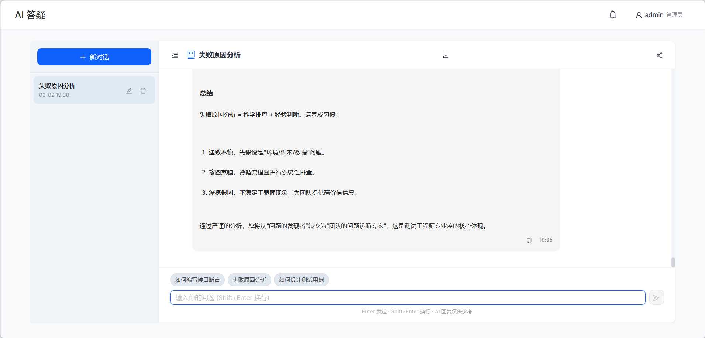
Task: Send the message with the arrow button
Action: [x=656, y=298]
